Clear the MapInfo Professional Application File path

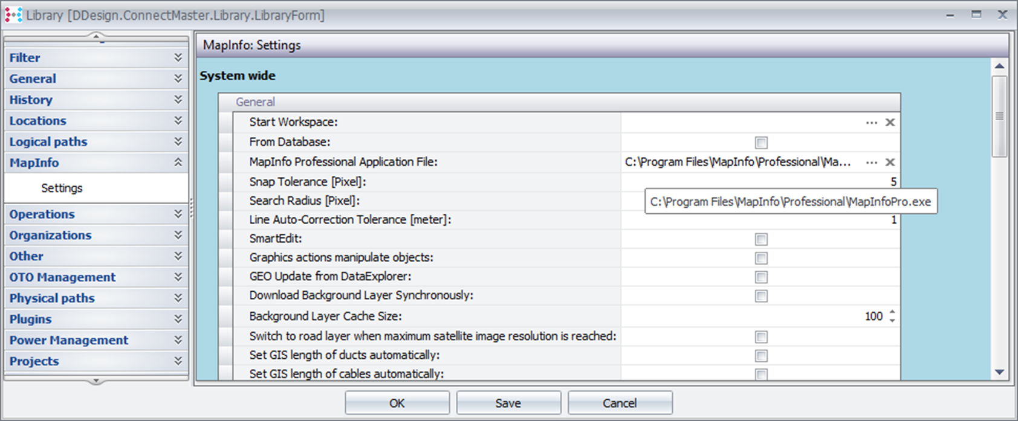[x=890, y=162]
